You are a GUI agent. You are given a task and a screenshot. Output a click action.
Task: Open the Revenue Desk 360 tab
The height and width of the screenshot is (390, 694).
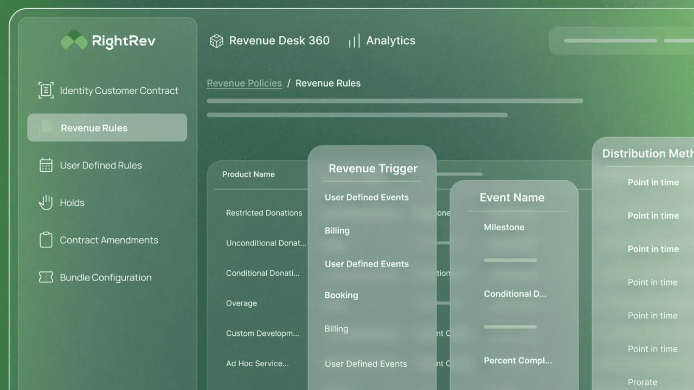[269, 41]
